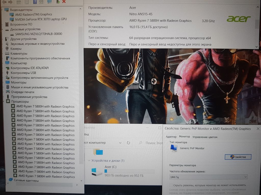Click the Сетевые адаптеры network icon
This screenshot has width=261, height=195.
[11, 180]
